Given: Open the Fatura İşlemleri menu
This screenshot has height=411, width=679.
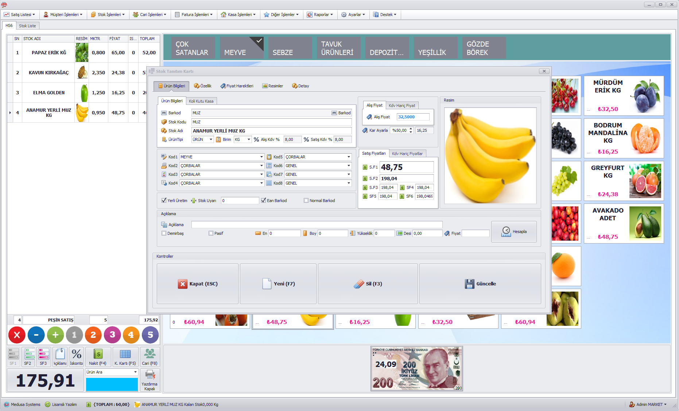Looking at the screenshot, I should tap(193, 15).
